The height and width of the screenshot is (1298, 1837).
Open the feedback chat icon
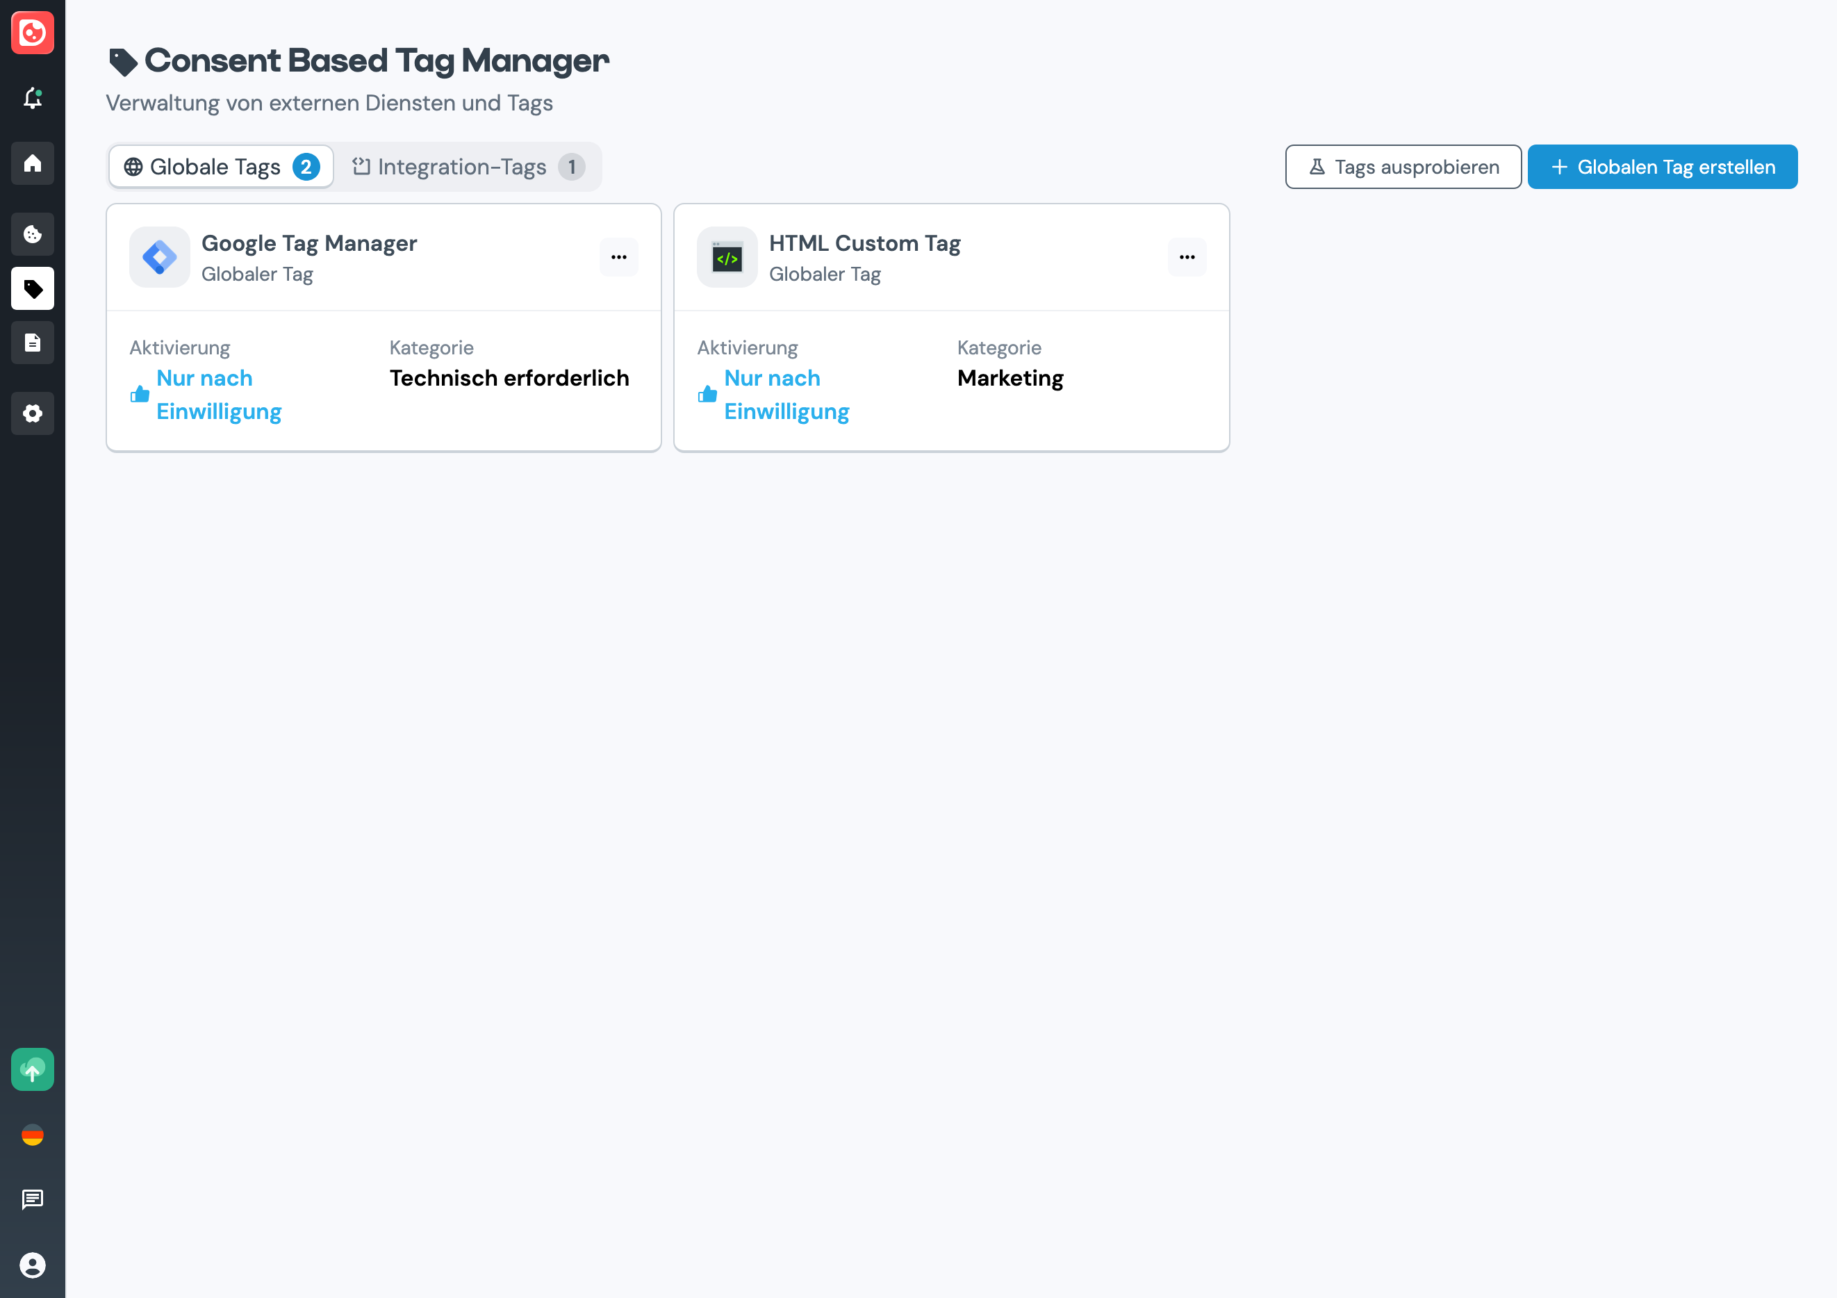click(x=32, y=1199)
